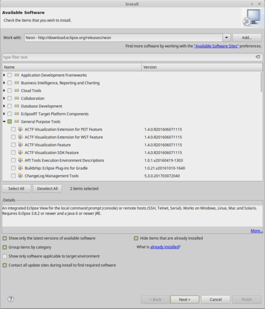265x309 pixels.
Task: Open the already installed link
Action: (x=164, y=247)
